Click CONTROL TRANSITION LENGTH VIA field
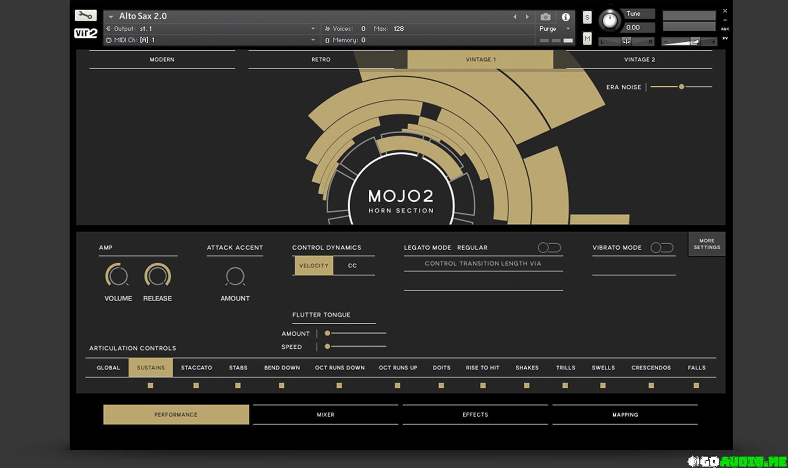Viewport: 788px width, 468px height. [x=483, y=263]
